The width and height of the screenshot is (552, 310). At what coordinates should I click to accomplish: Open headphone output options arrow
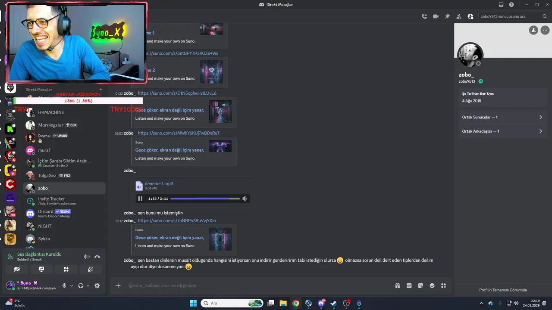coord(88,285)
